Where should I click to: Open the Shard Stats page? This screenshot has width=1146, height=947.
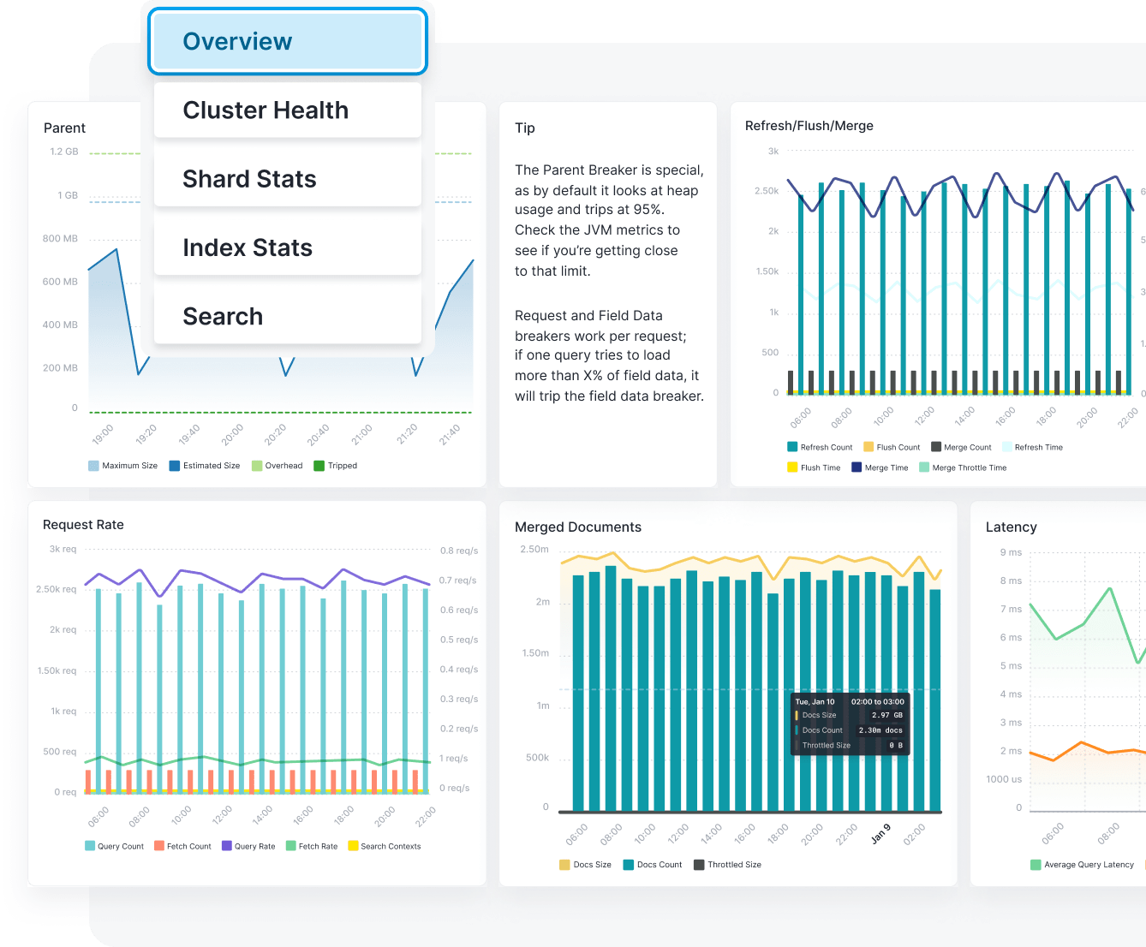[287, 178]
